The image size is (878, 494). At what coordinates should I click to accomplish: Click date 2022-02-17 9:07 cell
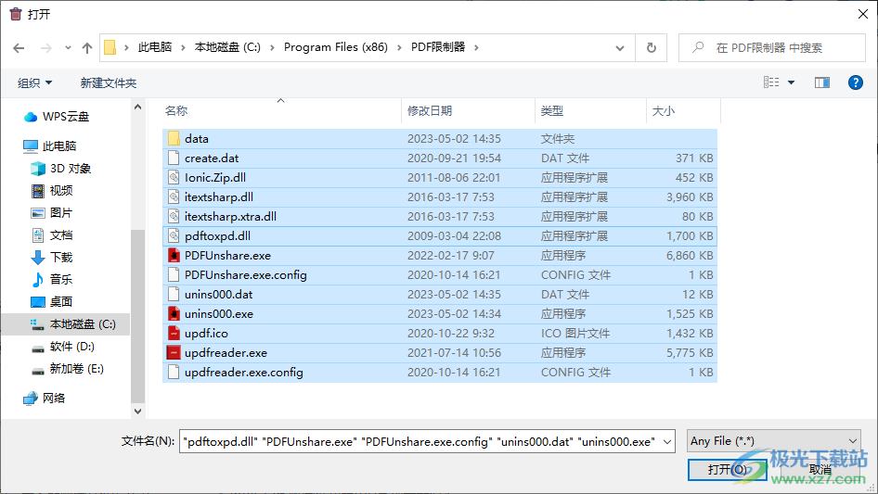[x=451, y=256]
